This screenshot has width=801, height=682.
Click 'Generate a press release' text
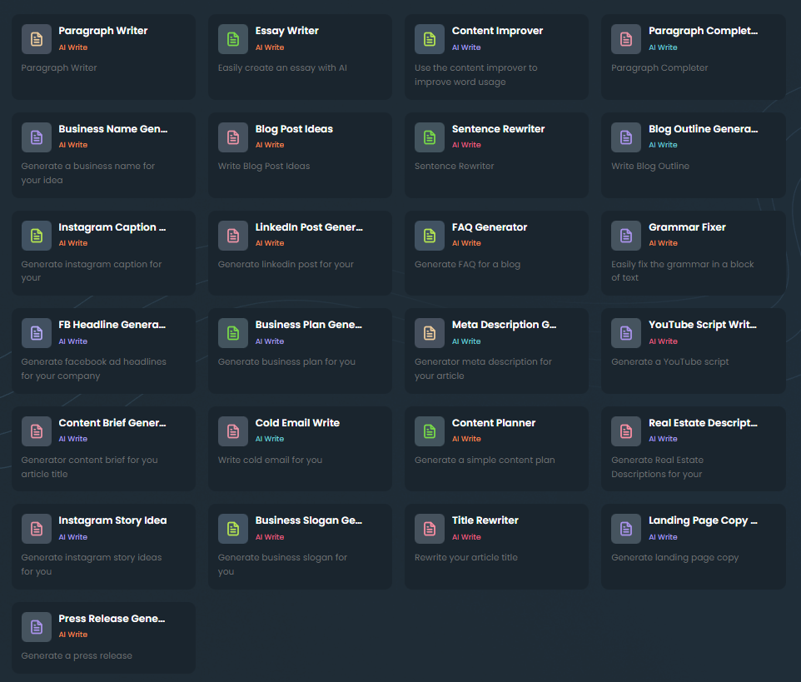click(76, 655)
